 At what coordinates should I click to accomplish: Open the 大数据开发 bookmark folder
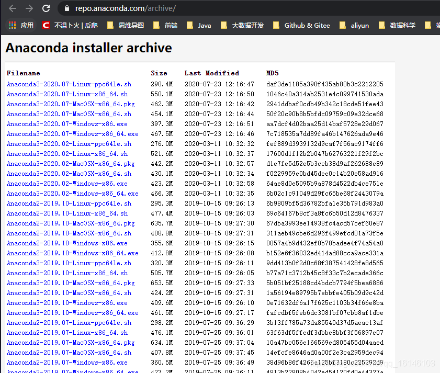coord(242,26)
